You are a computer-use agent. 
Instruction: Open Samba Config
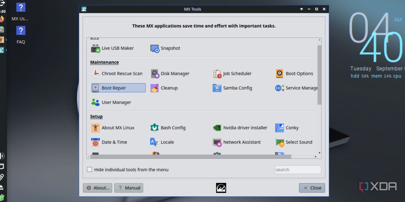click(x=232, y=88)
